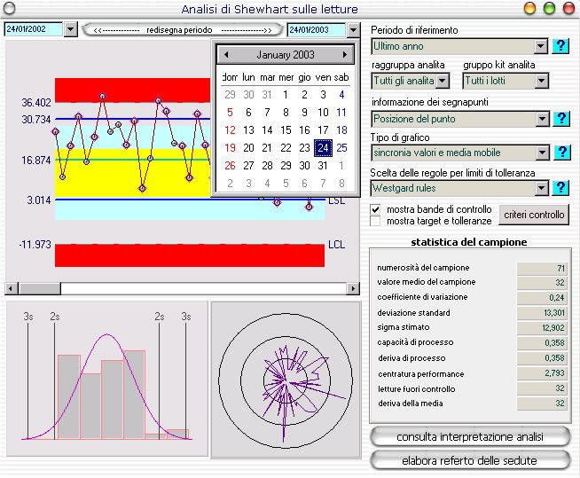Click consulta interpretazione analisi button
The height and width of the screenshot is (478, 580).
coord(470,437)
